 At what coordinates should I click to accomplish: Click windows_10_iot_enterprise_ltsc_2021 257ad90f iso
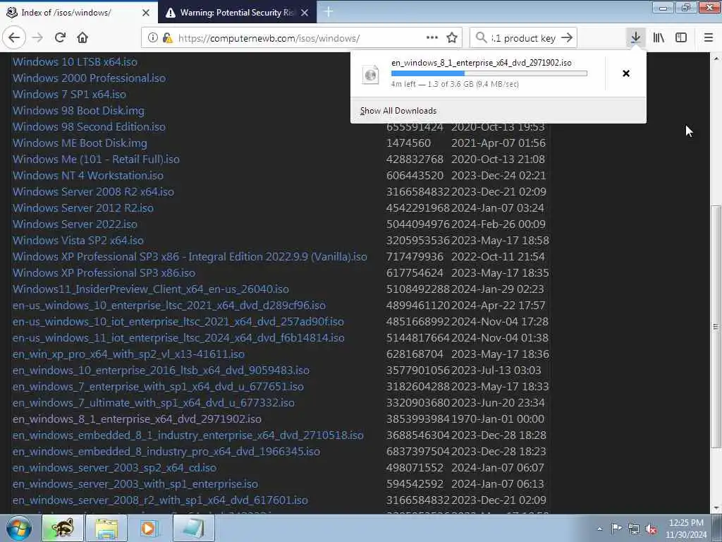pyautogui.click(x=178, y=321)
